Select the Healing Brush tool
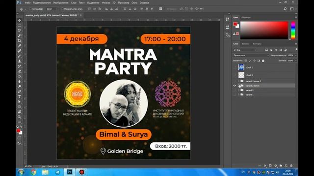314x176 pixels. point(20,51)
